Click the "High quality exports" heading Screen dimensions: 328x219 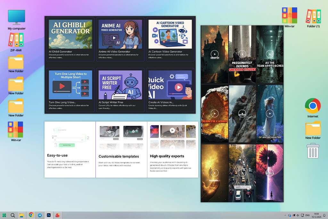click(x=167, y=156)
